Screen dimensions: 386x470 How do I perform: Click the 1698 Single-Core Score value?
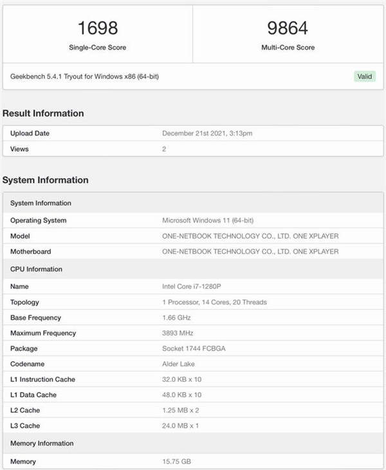(x=97, y=28)
